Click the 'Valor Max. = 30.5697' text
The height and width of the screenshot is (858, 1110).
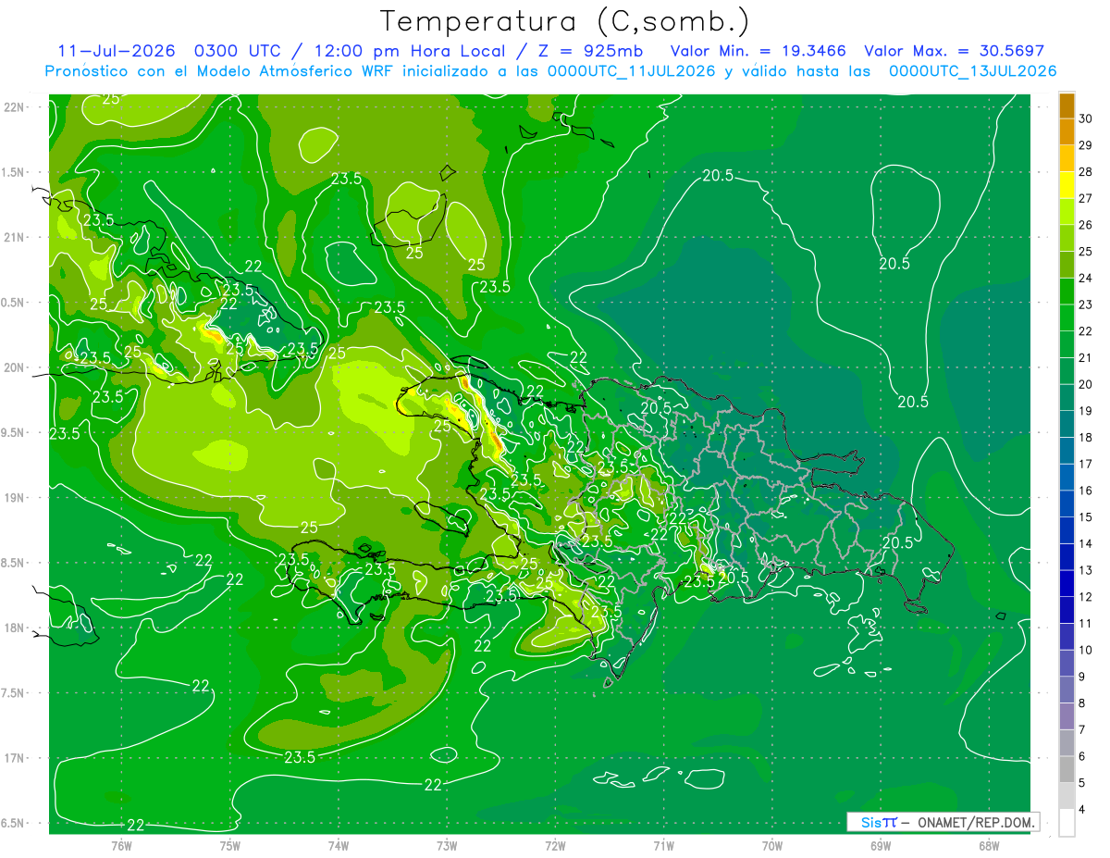click(954, 51)
